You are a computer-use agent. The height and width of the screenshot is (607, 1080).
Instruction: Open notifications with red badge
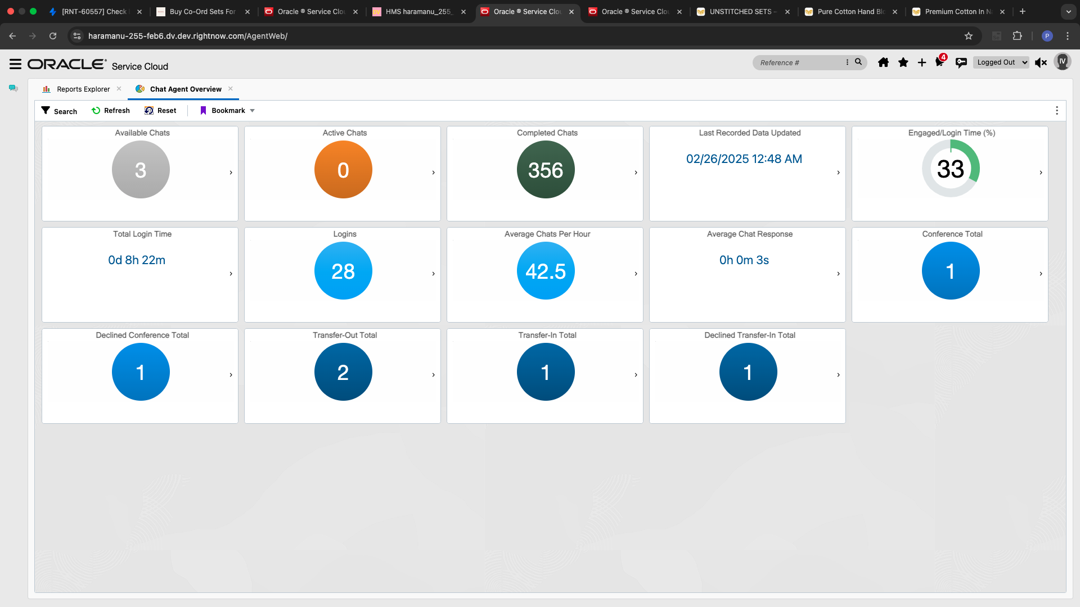(x=939, y=62)
